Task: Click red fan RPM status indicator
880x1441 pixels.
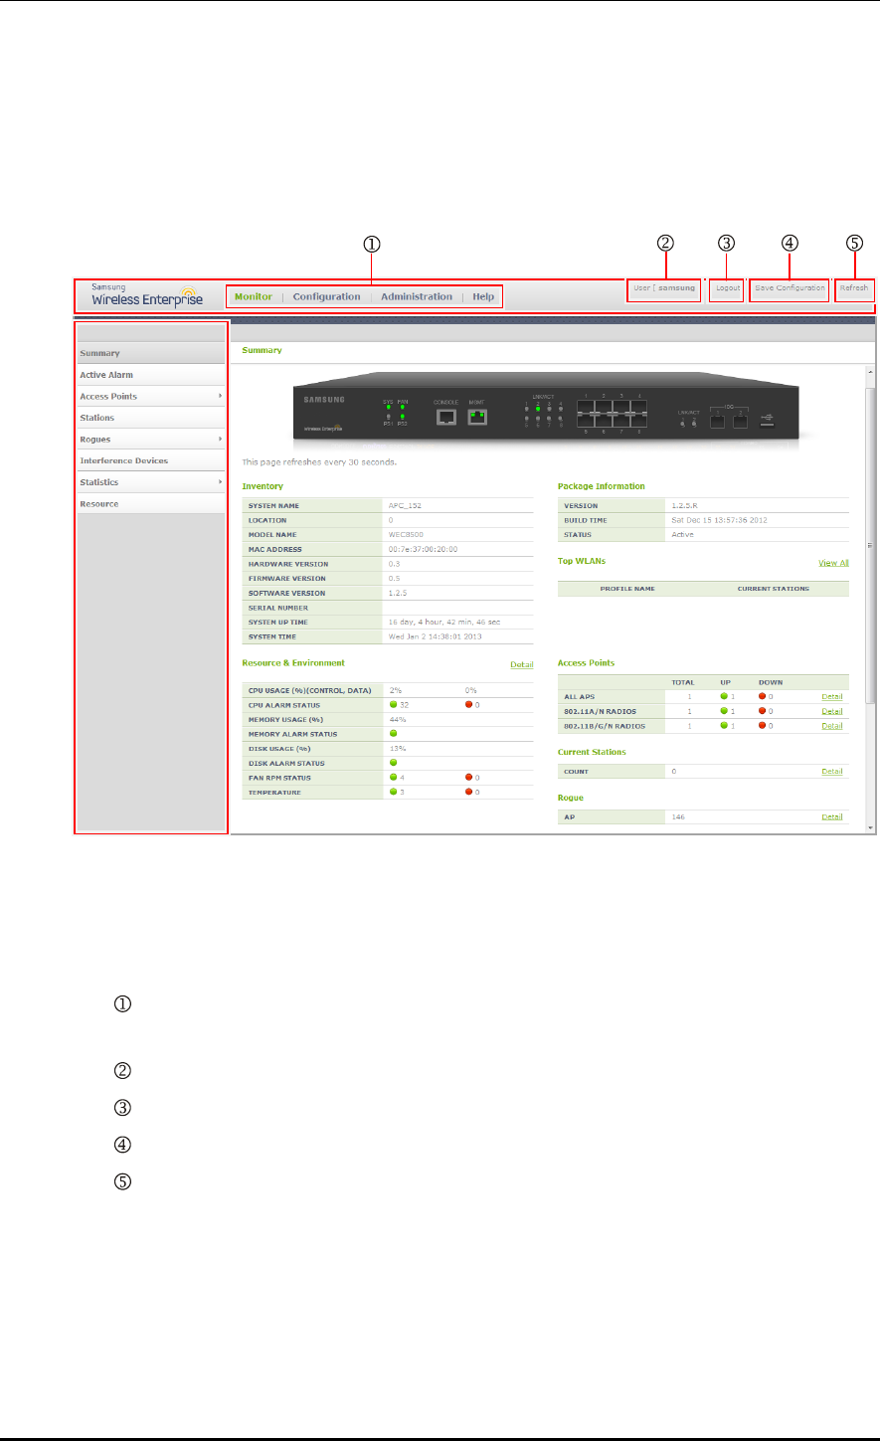Action: pyautogui.click(x=469, y=778)
